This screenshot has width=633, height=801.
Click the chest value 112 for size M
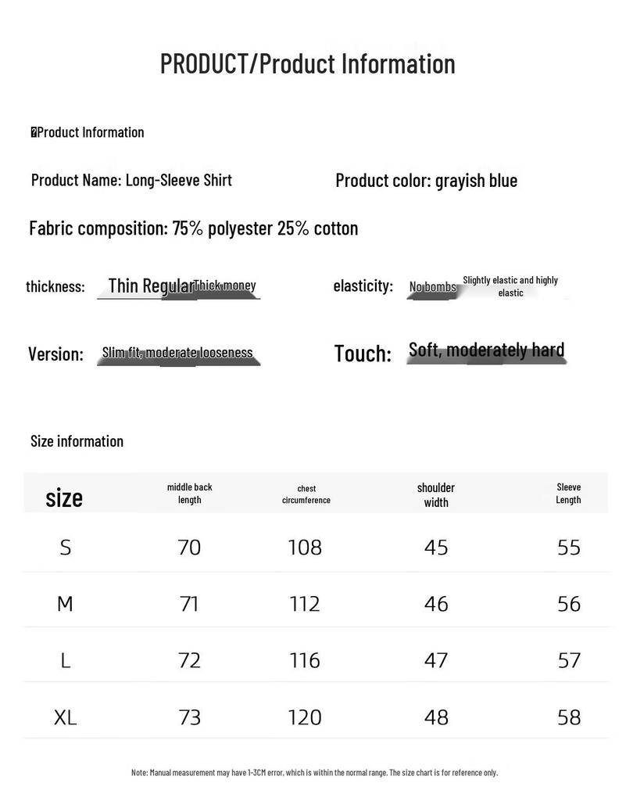coord(305,604)
